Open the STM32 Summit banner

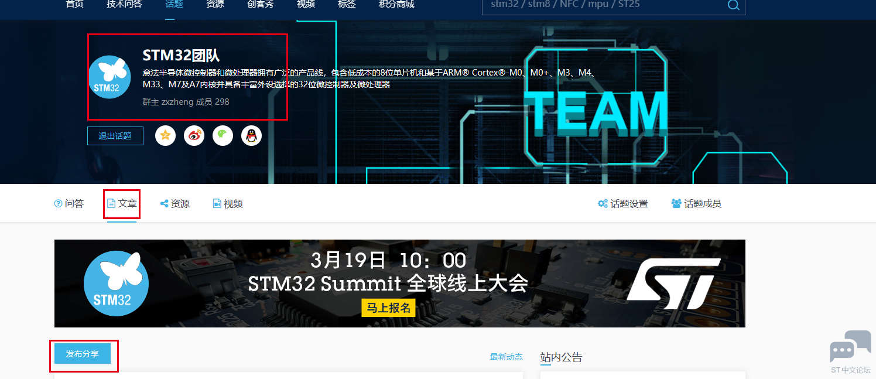tap(400, 284)
